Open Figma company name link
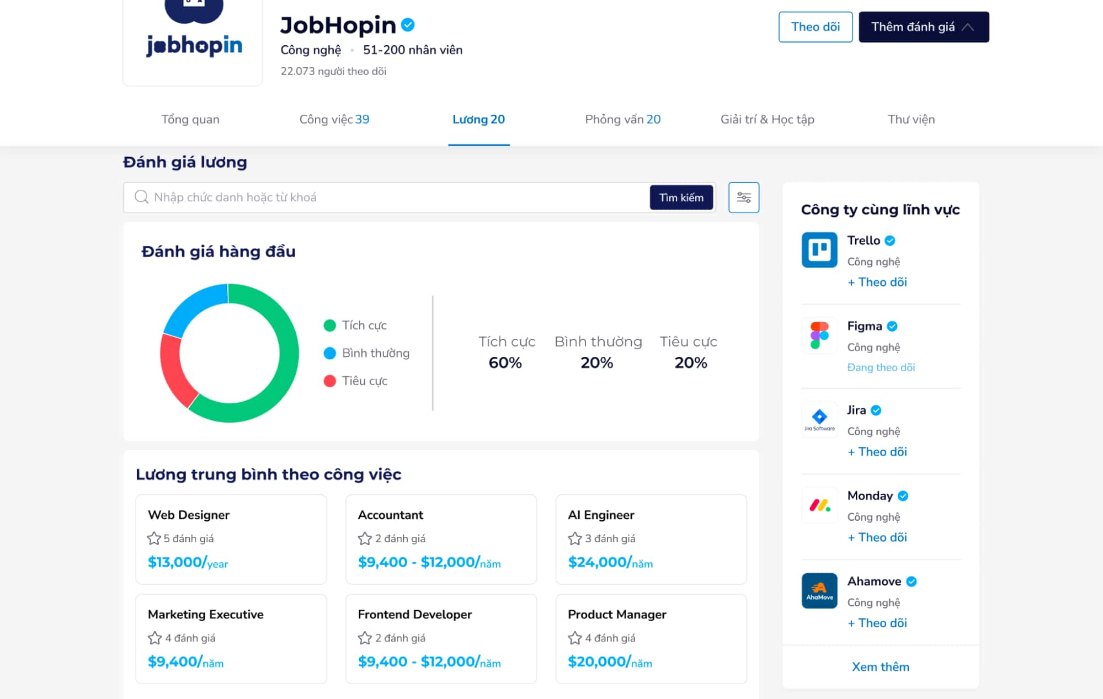The image size is (1103, 699). pos(865,326)
